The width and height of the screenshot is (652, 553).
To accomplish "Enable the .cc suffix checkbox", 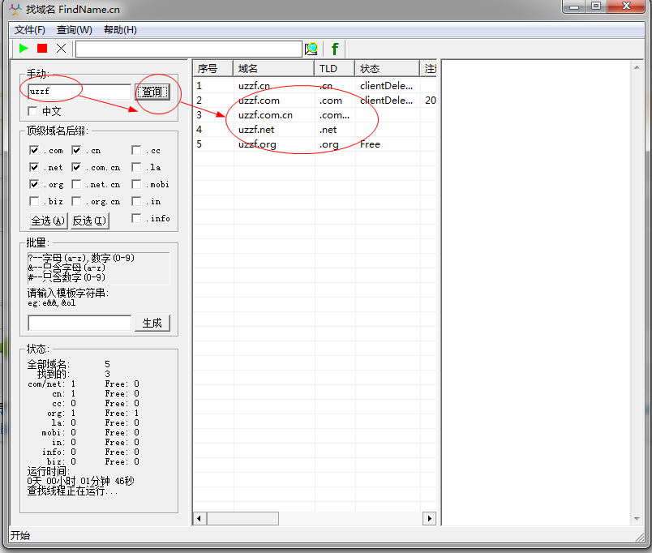I will point(136,150).
